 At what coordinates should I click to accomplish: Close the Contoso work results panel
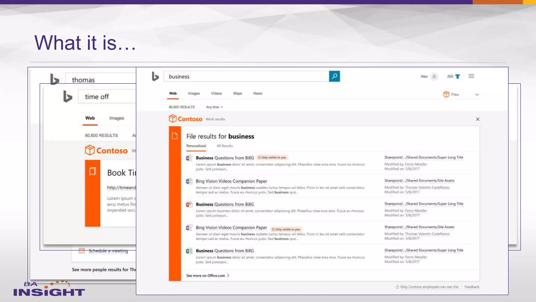point(478,119)
